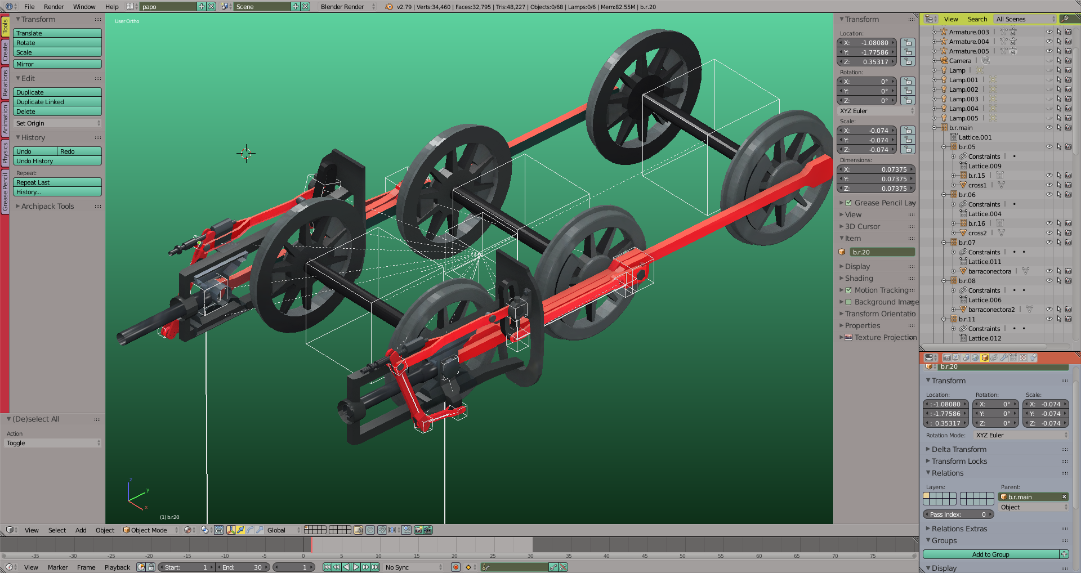Viewport: 1081px width, 573px height.
Task: Click the timeline playhead at frame 1
Action: [x=311, y=544]
